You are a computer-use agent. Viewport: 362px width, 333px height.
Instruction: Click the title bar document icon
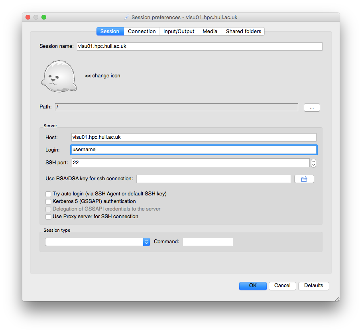(127, 18)
